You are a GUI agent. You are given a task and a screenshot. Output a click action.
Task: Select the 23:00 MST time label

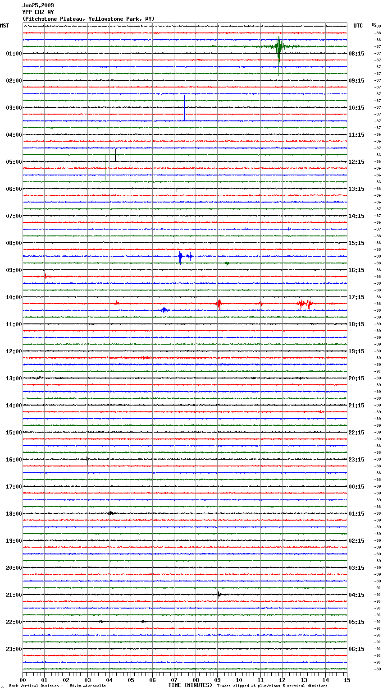14,649
